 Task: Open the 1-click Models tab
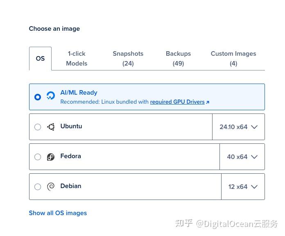click(x=77, y=59)
